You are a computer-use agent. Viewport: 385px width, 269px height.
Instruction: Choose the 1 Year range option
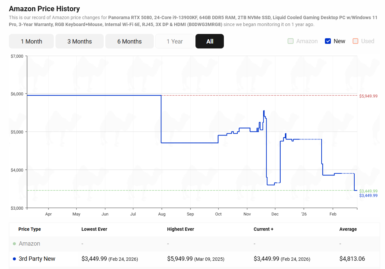175,41
